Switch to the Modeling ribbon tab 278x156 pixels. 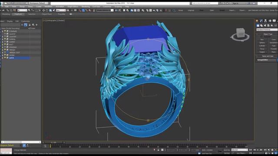point(6,14)
